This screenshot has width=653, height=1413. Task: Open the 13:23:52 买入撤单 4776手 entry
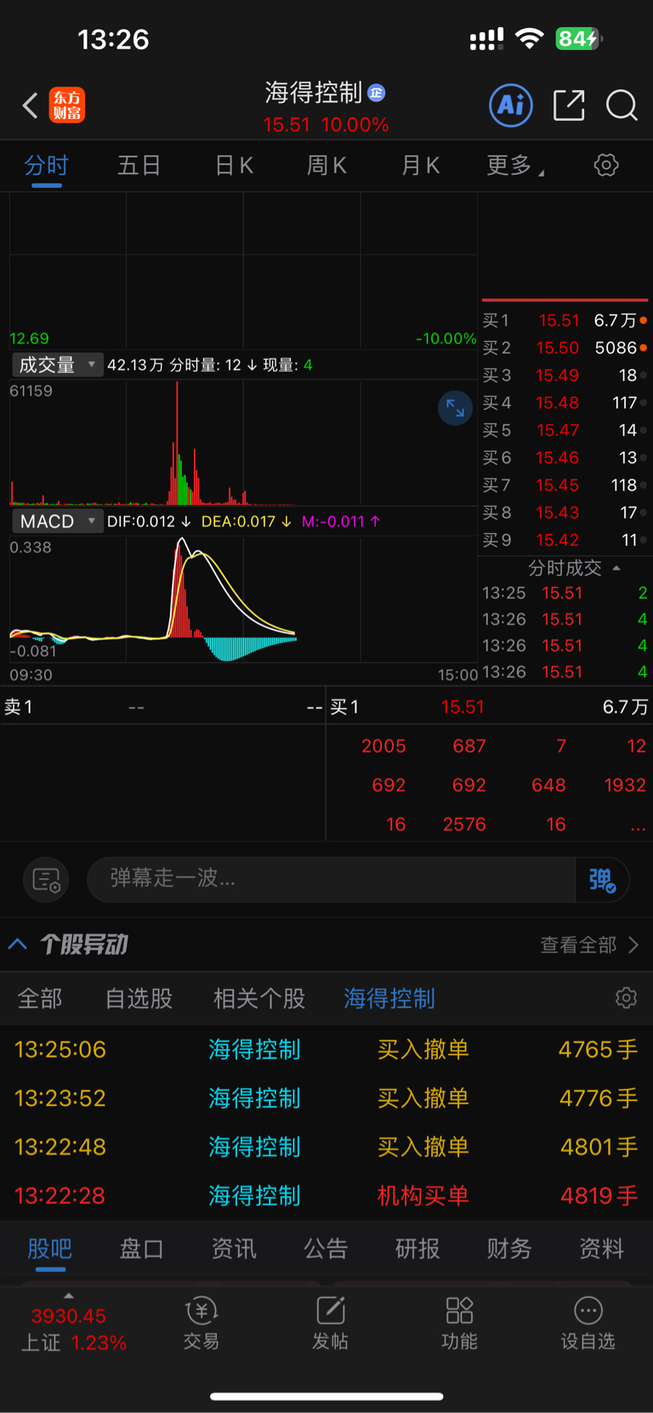coord(326,1098)
